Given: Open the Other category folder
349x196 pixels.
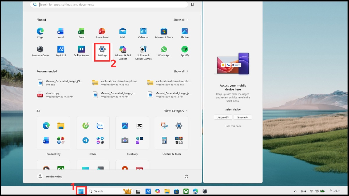Looking at the screenshot, I should [93, 133].
